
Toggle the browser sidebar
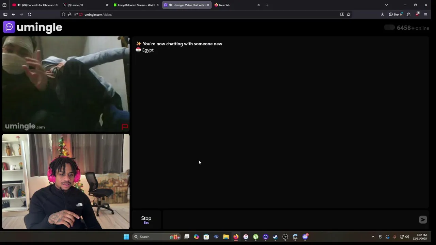5,14
